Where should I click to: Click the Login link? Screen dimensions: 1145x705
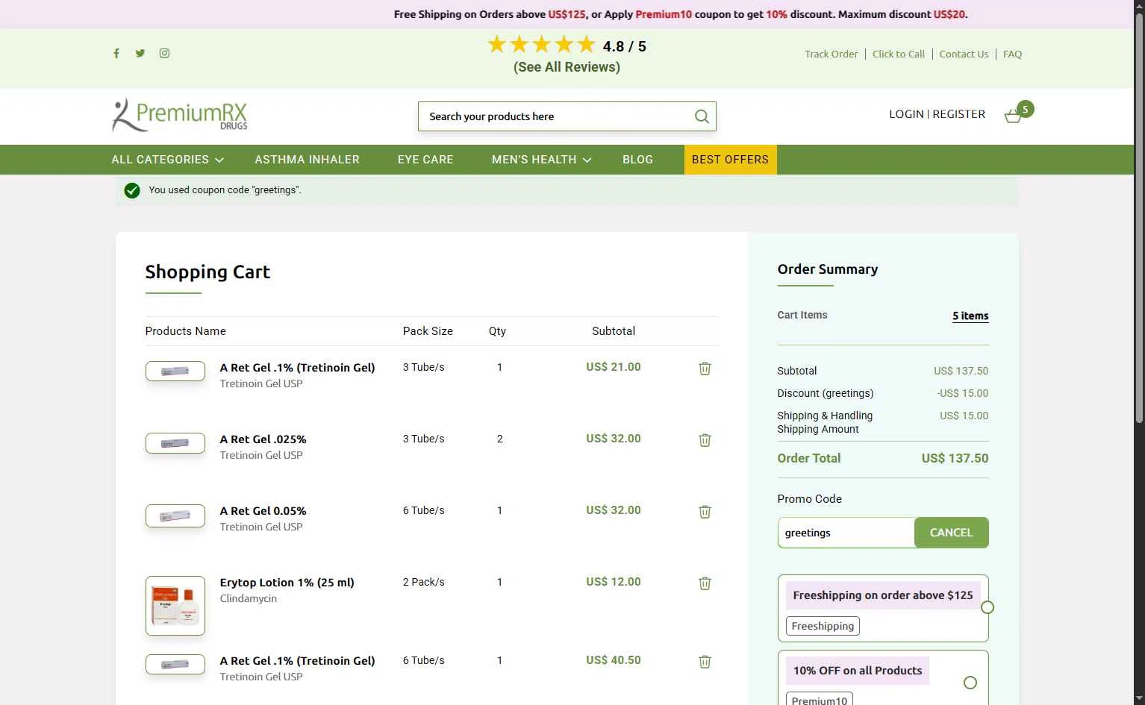pyautogui.click(x=906, y=114)
